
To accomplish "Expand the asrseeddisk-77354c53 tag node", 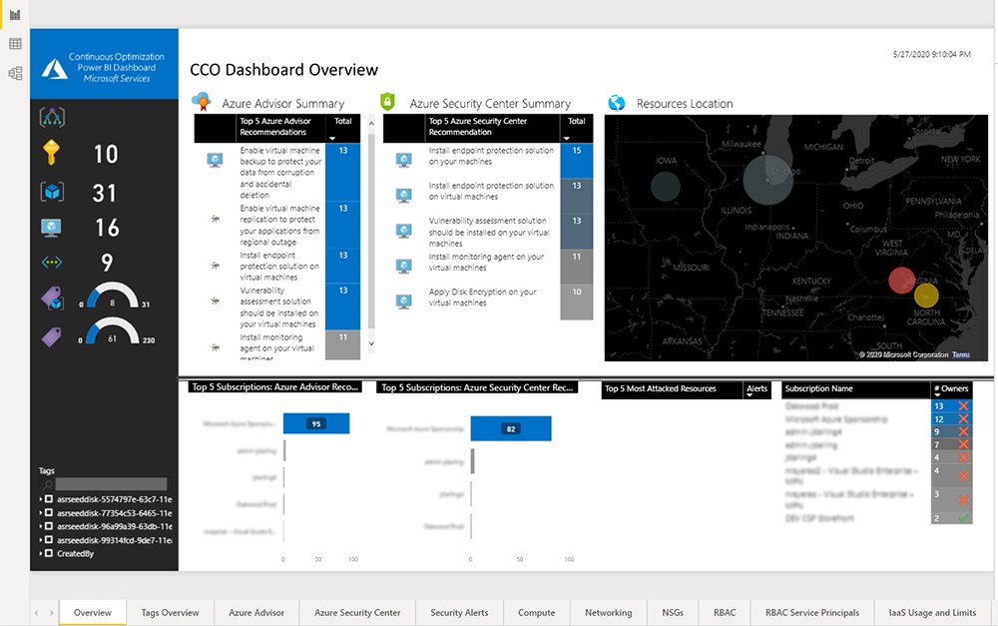I will click(41, 512).
